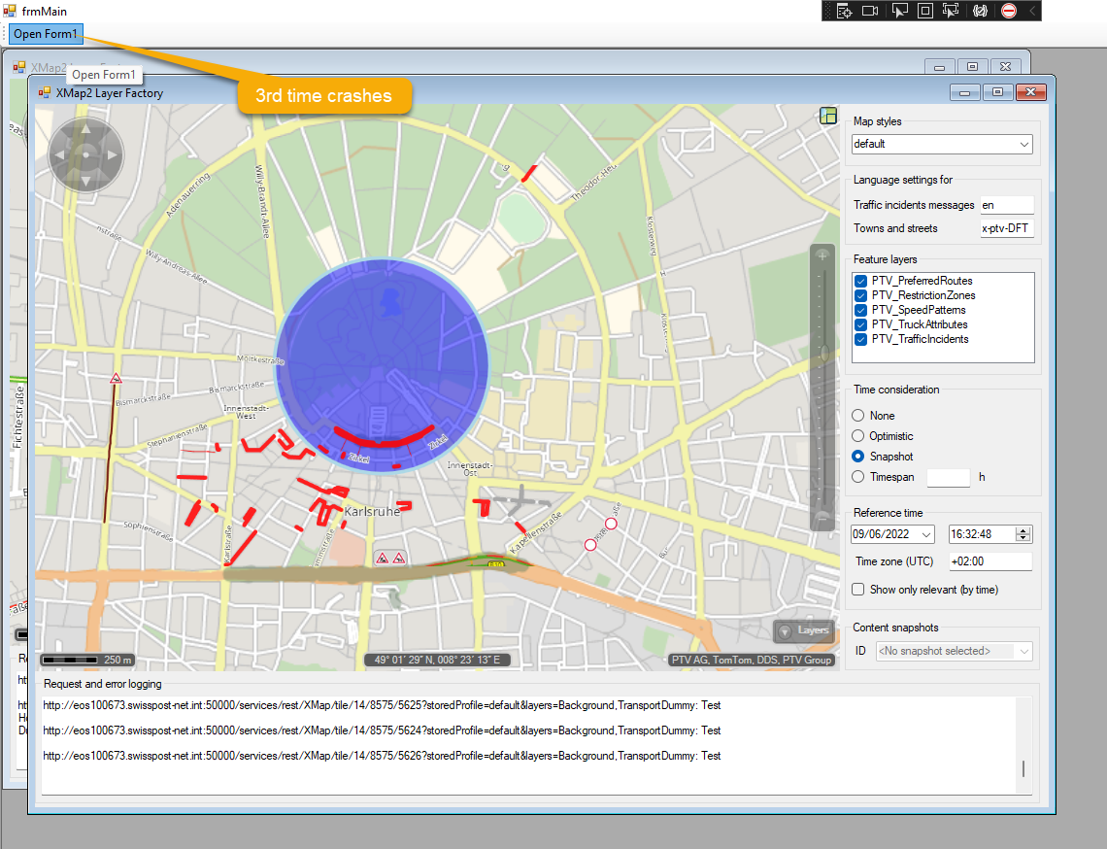Open the Map styles dropdown
Viewport: 1107px width, 849px height.
coord(941,144)
